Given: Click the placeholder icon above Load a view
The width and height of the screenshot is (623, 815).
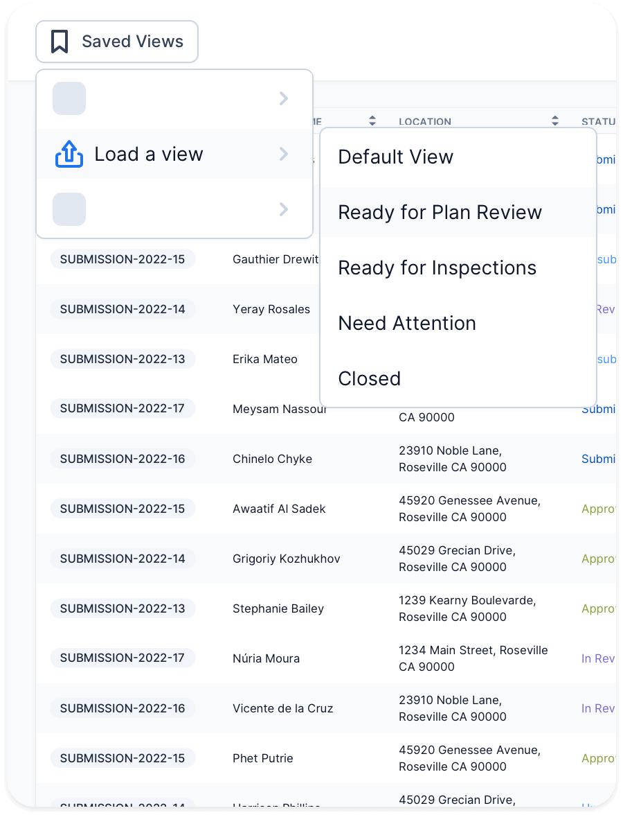Looking at the screenshot, I should point(69,98).
